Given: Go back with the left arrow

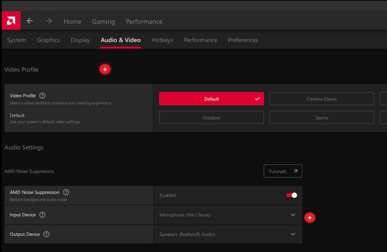Looking at the screenshot, I should pyautogui.click(x=30, y=21).
